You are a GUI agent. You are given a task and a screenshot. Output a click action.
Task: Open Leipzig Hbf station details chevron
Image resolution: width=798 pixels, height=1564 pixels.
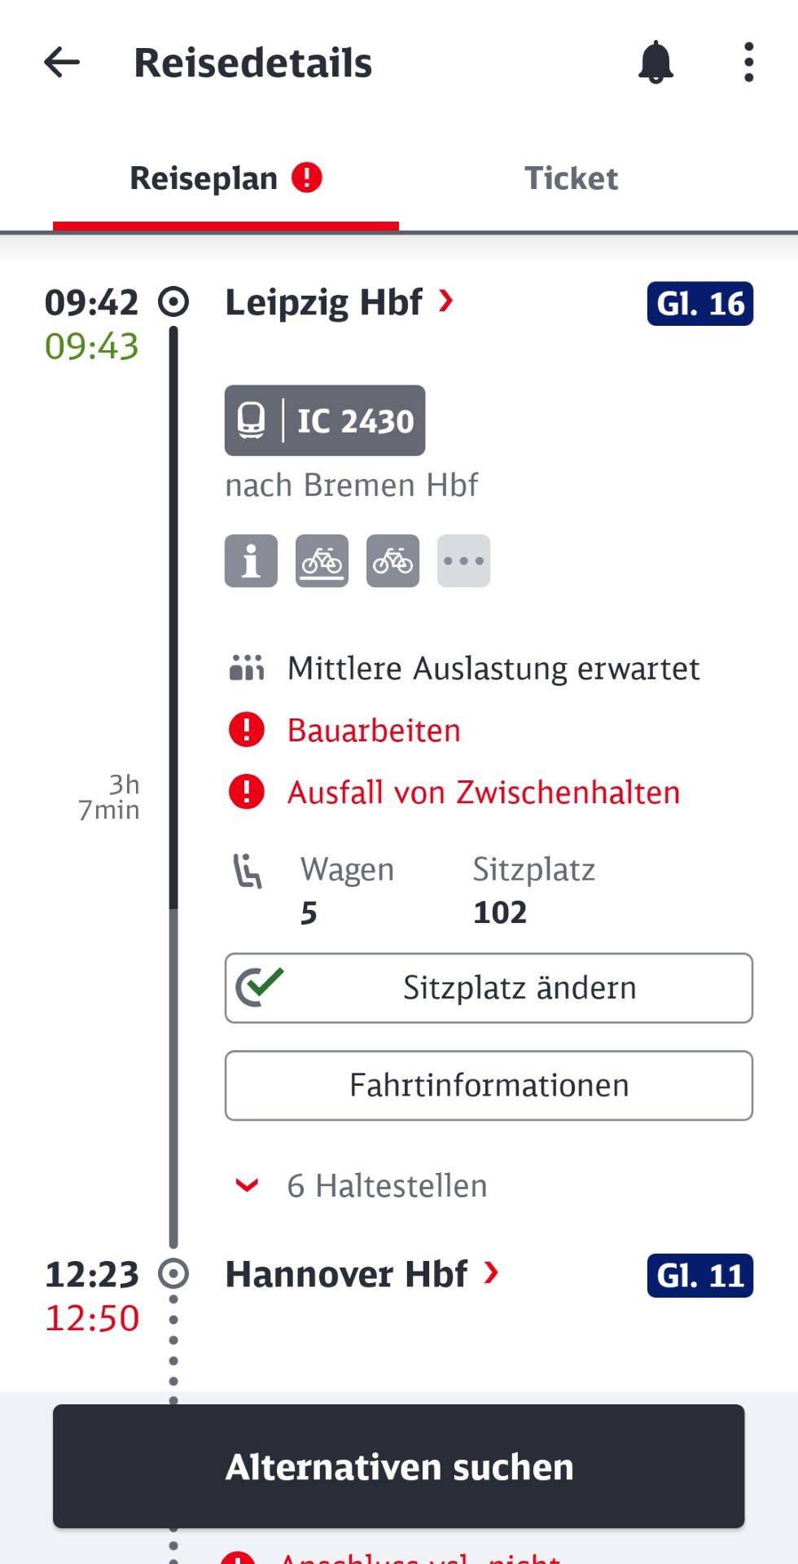pyautogui.click(x=445, y=301)
